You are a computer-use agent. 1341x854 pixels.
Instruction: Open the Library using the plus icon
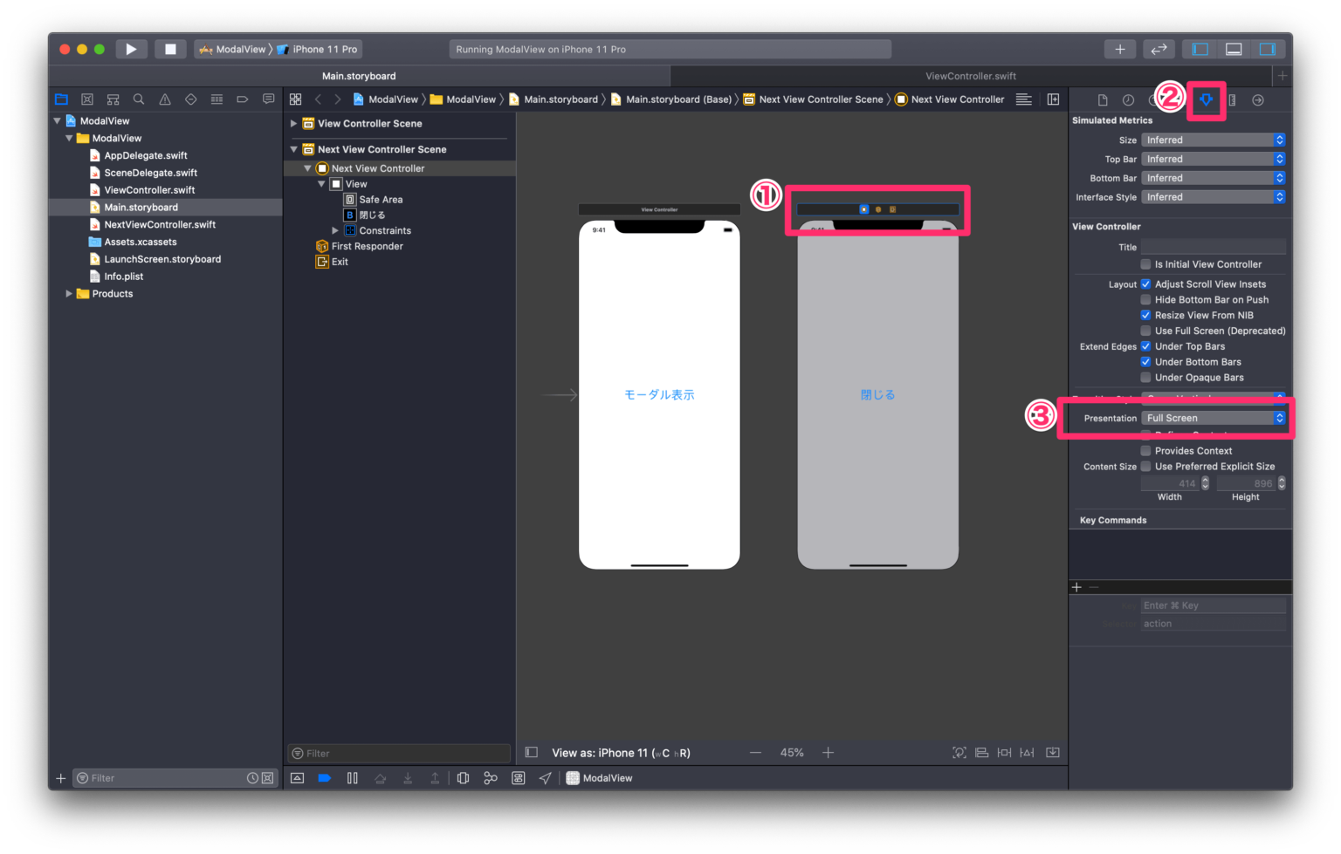(1120, 49)
